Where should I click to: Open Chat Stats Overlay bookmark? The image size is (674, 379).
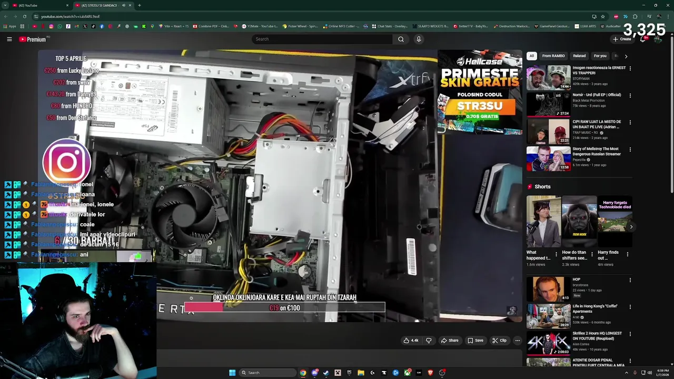(x=390, y=26)
